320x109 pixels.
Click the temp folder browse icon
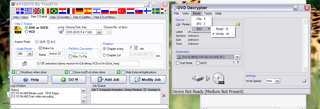tap(24, 63)
